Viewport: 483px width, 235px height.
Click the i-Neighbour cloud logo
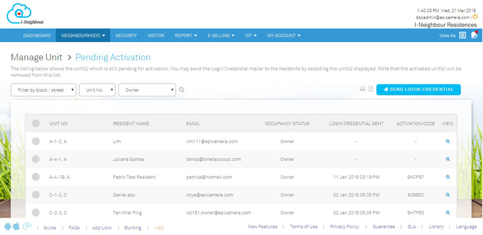25,14
